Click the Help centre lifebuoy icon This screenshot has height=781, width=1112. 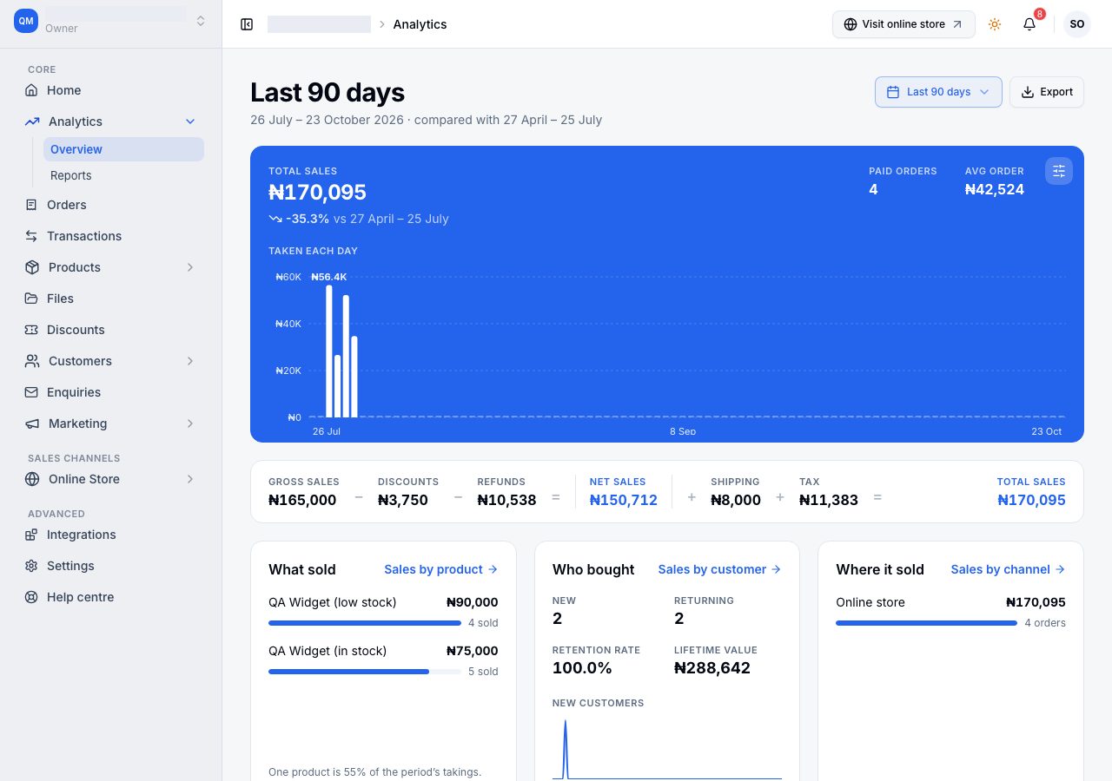(x=31, y=597)
